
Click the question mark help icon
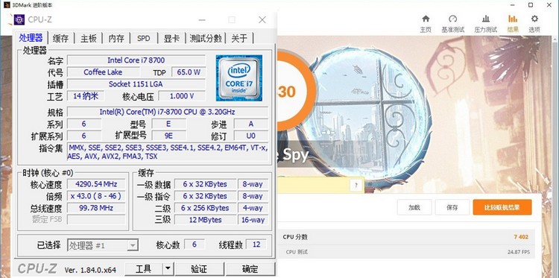356,185
